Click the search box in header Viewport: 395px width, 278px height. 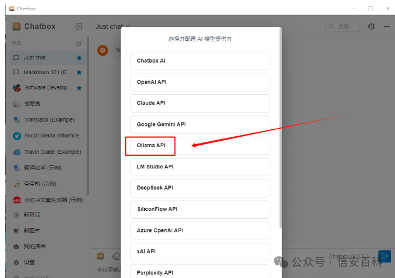tap(342, 26)
